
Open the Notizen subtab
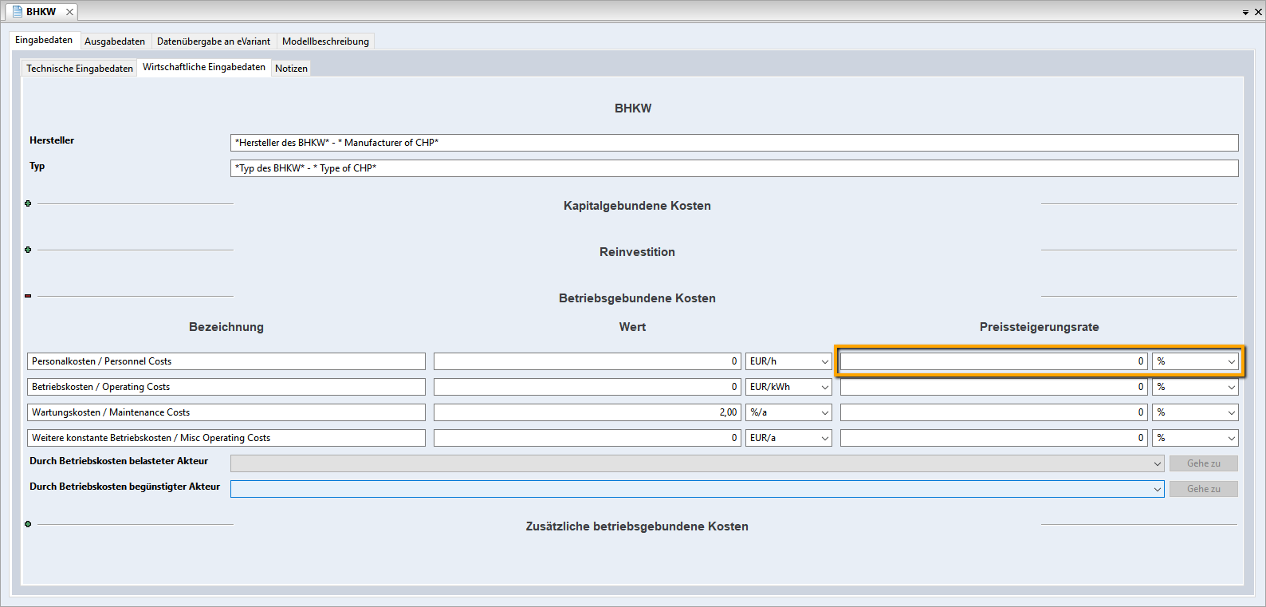click(x=291, y=69)
